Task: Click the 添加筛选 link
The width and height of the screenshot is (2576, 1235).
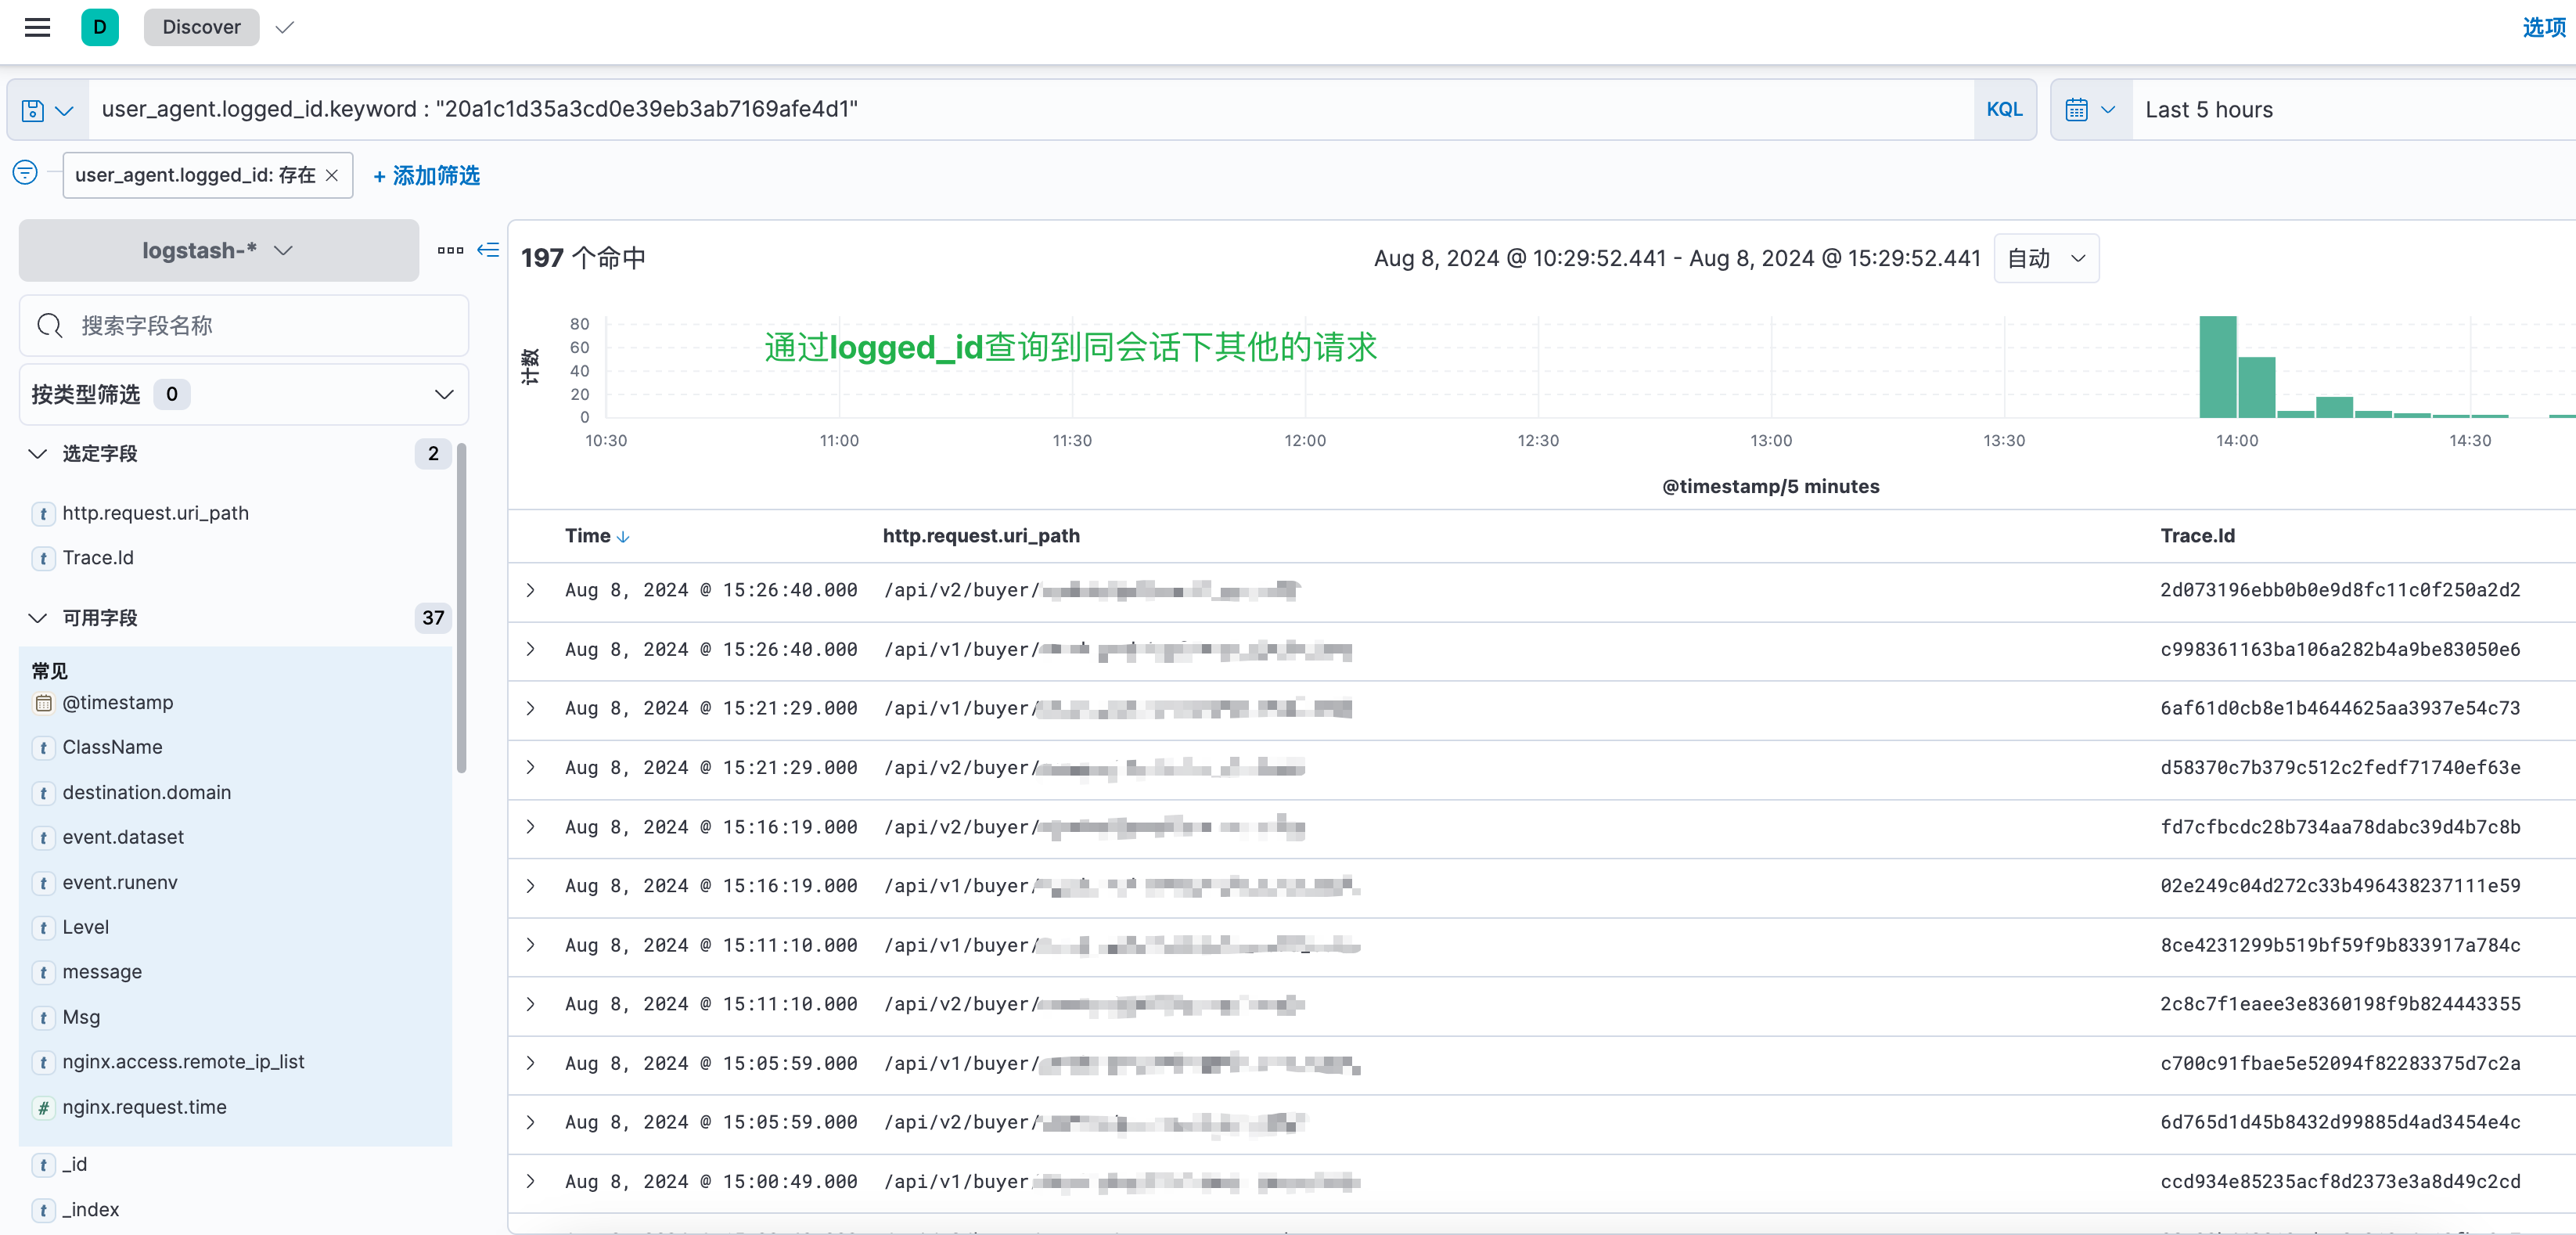Action: tap(427, 176)
